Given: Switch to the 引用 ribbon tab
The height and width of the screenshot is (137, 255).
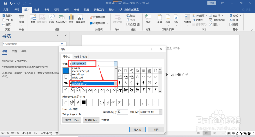Looking at the screenshot, I should 57,10.
